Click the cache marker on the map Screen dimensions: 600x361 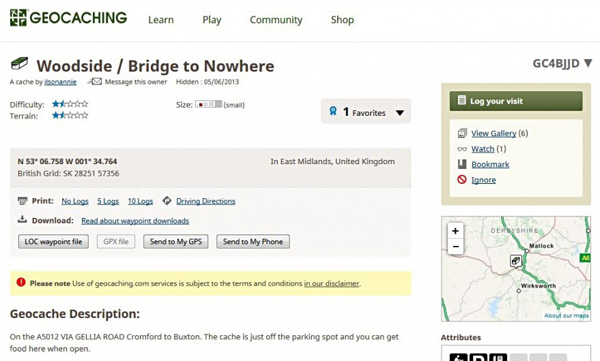(x=517, y=261)
